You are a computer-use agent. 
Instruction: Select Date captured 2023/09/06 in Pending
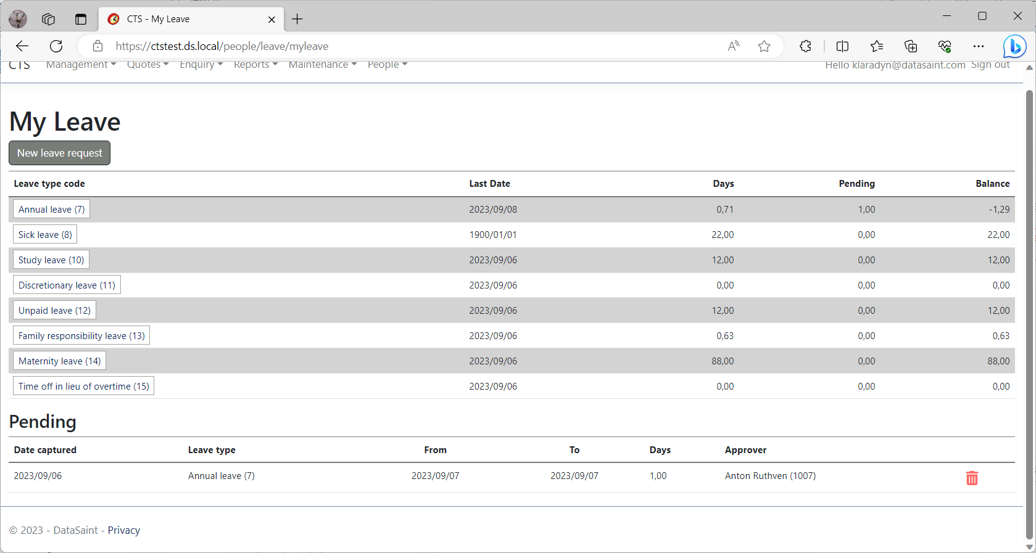[38, 476]
